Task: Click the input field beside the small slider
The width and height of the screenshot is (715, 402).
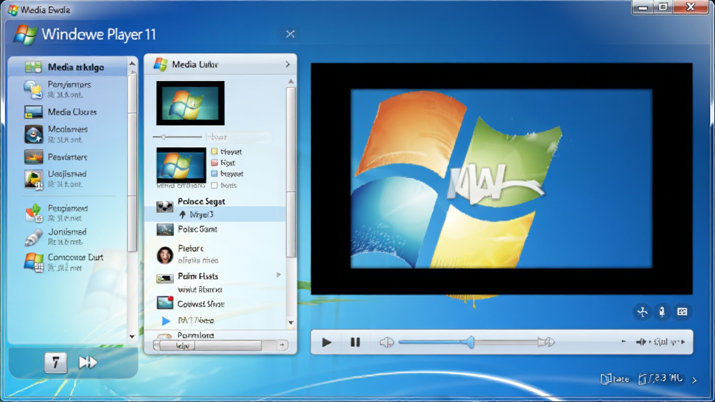Action: tap(238, 137)
